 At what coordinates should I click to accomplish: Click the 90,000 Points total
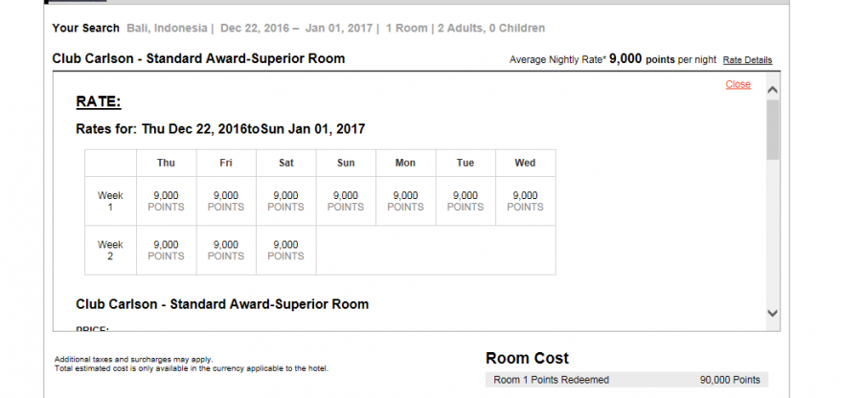(730, 380)
